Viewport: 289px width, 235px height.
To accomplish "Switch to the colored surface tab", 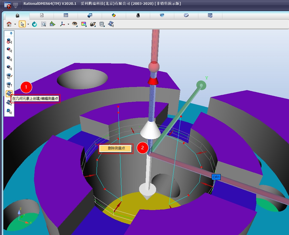I will tap(114, 15).
